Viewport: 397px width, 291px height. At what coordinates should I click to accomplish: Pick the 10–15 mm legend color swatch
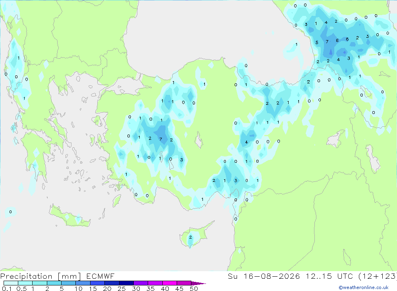point(83,283)
